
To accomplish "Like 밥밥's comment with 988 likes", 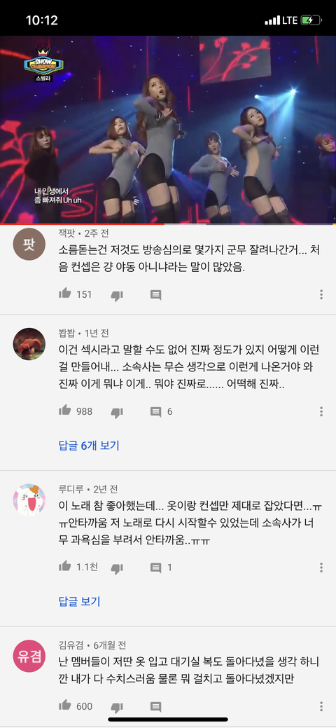I will tap(65, 411).
